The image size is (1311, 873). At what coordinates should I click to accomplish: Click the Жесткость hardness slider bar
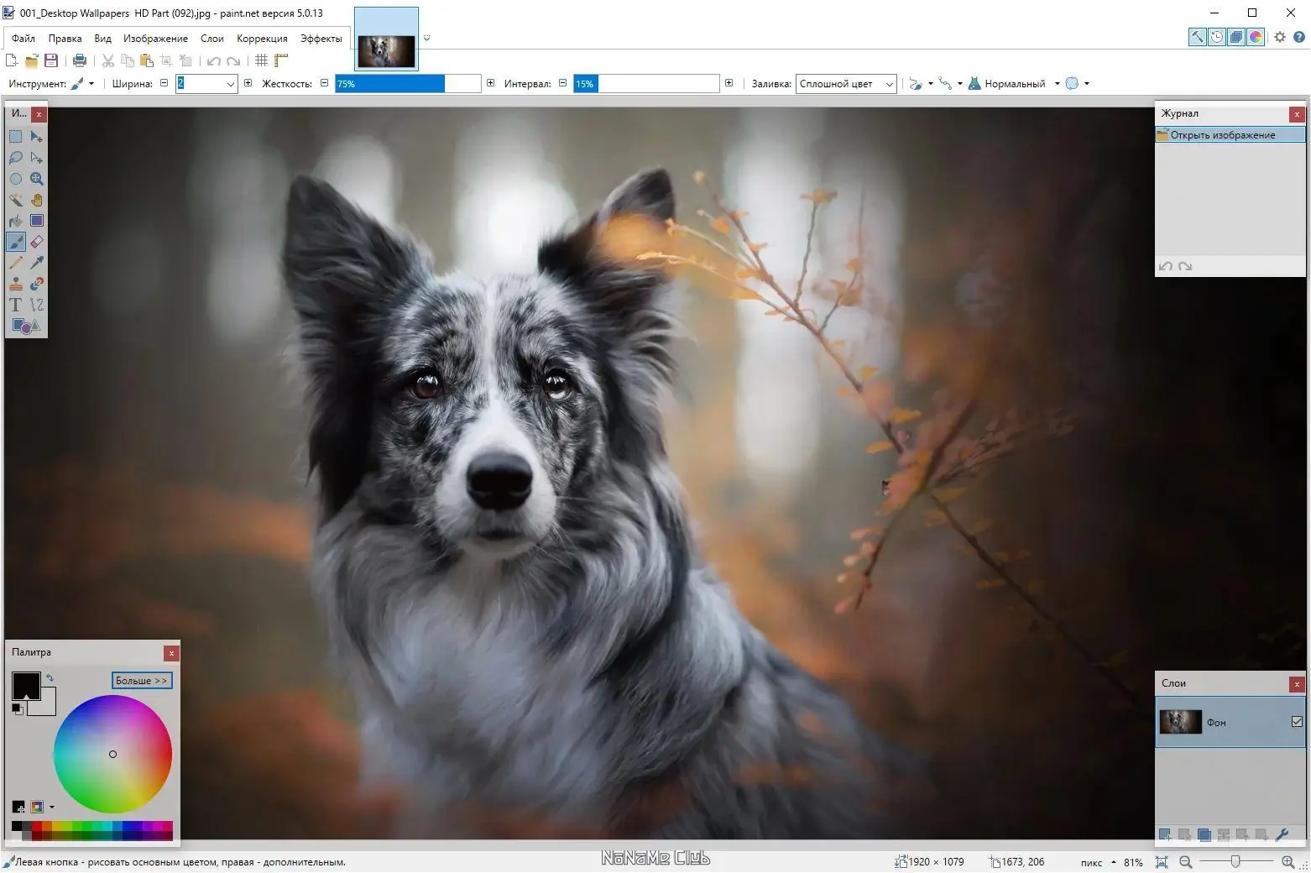pyautogui.click(x=408, y=84)
